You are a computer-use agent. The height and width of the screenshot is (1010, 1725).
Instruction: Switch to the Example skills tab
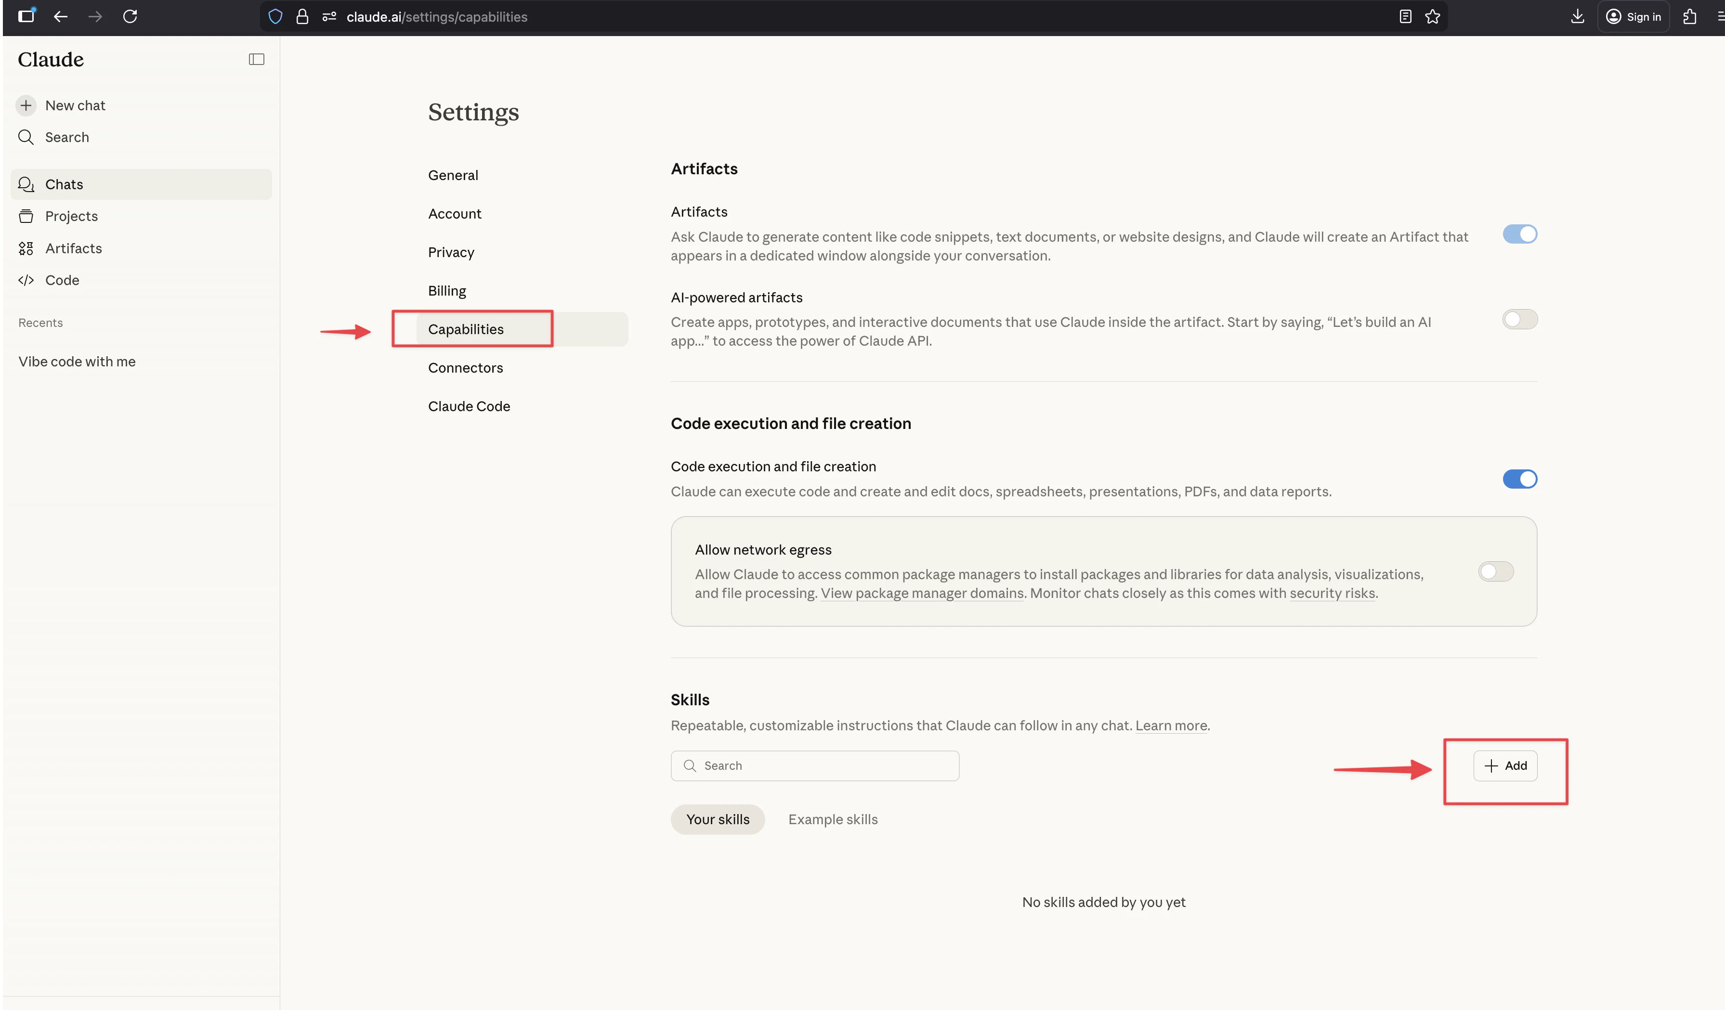(833, 820)
